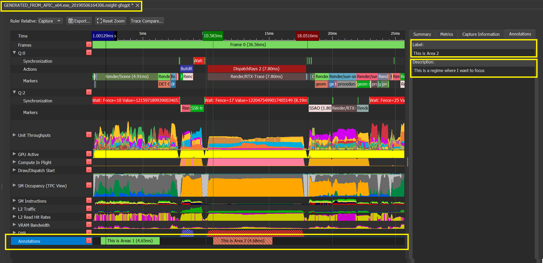Viewport: 543px width, 263px height.
Task: Click the red minus icon on Annotations row
Action: (89, 241)
